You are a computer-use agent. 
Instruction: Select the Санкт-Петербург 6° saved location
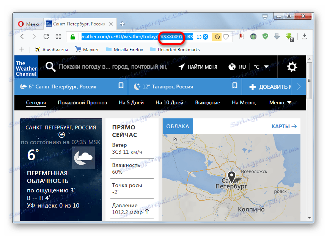coord(58,87)
